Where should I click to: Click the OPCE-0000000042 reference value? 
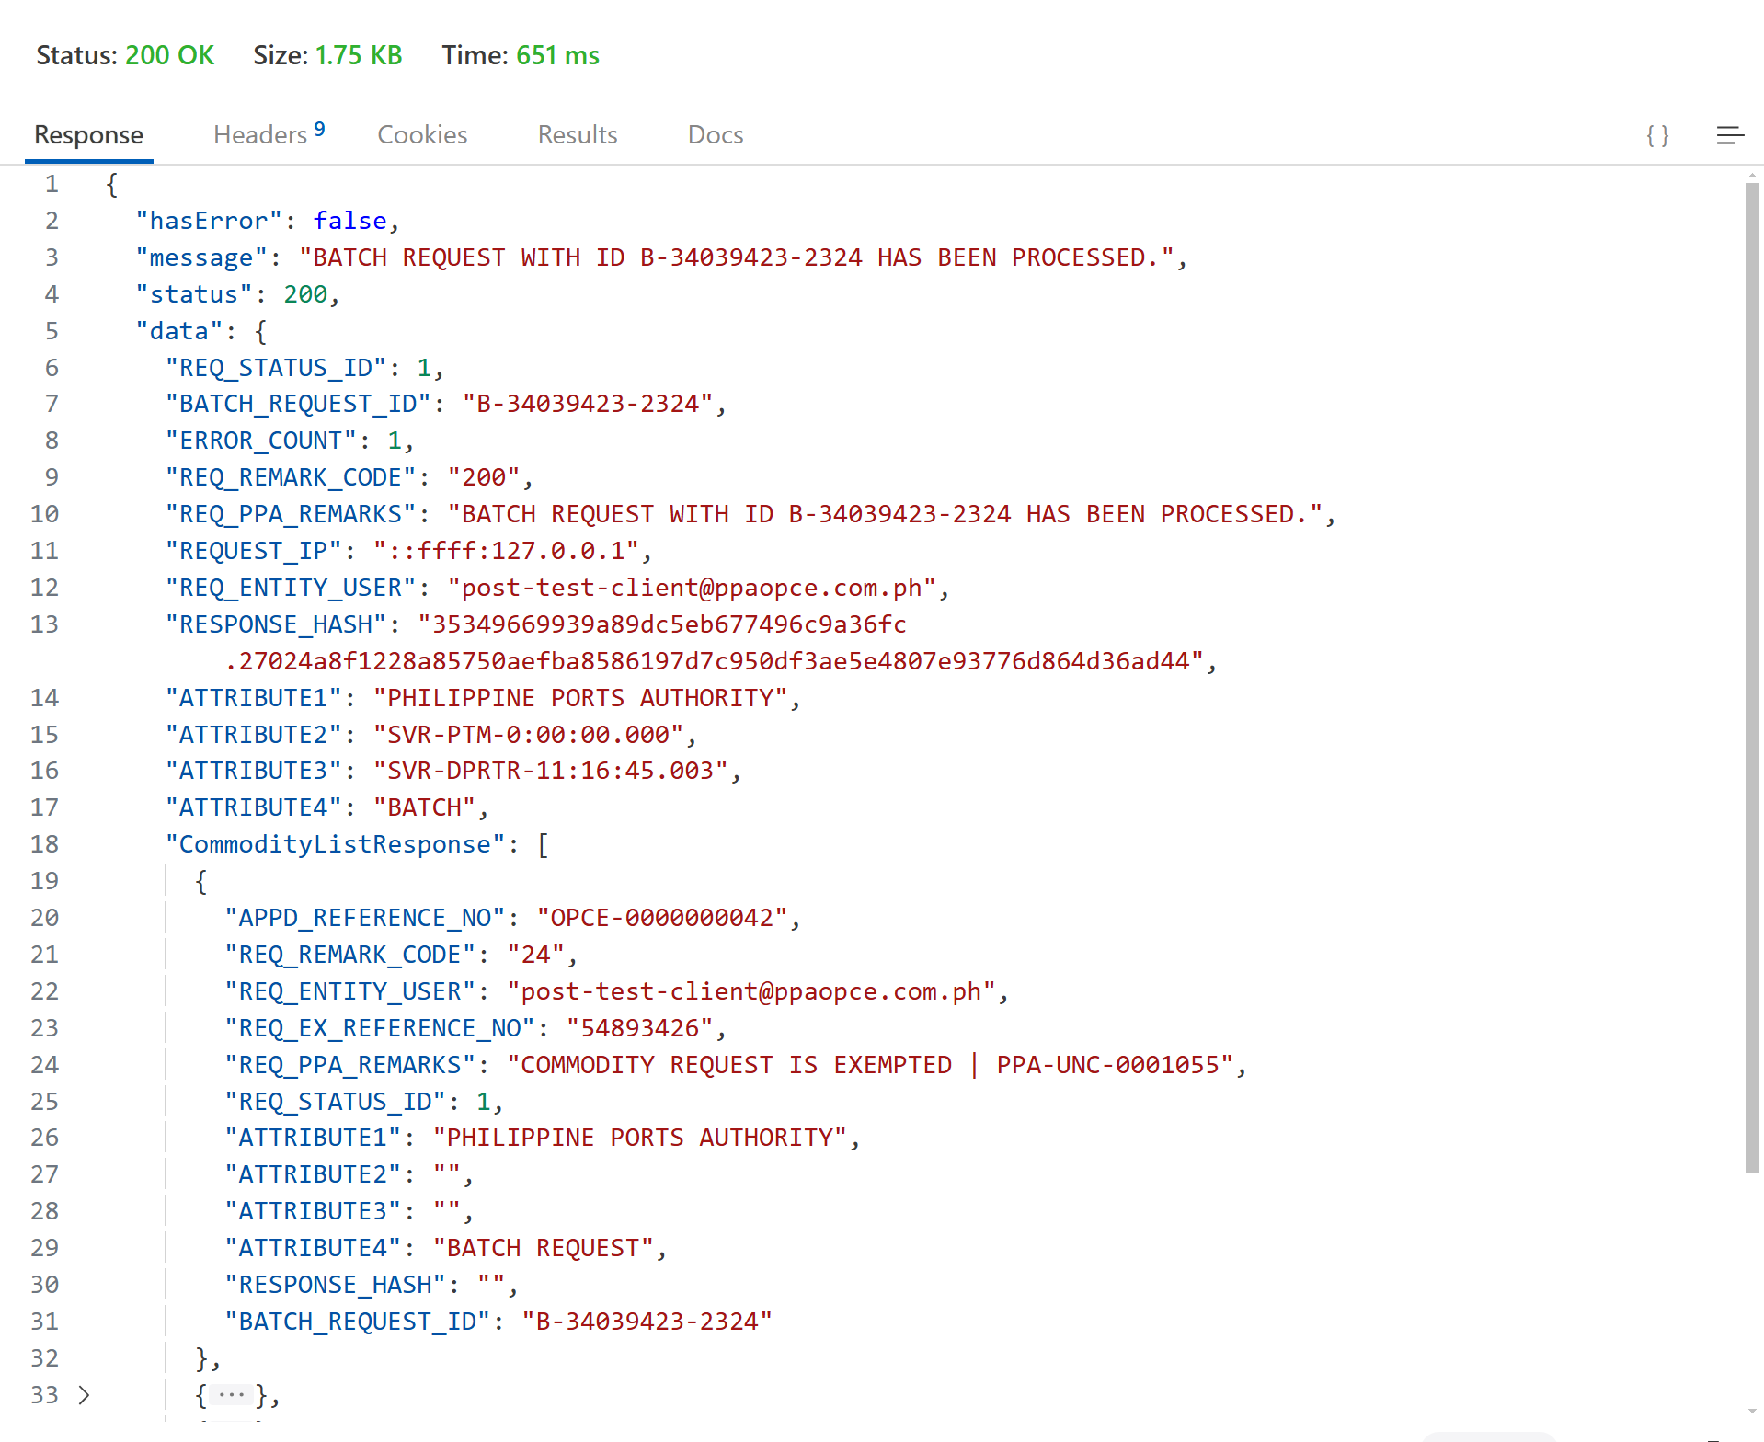661,918
